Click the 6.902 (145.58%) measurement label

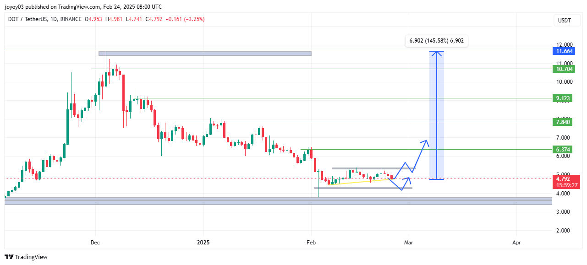point(436,41)
